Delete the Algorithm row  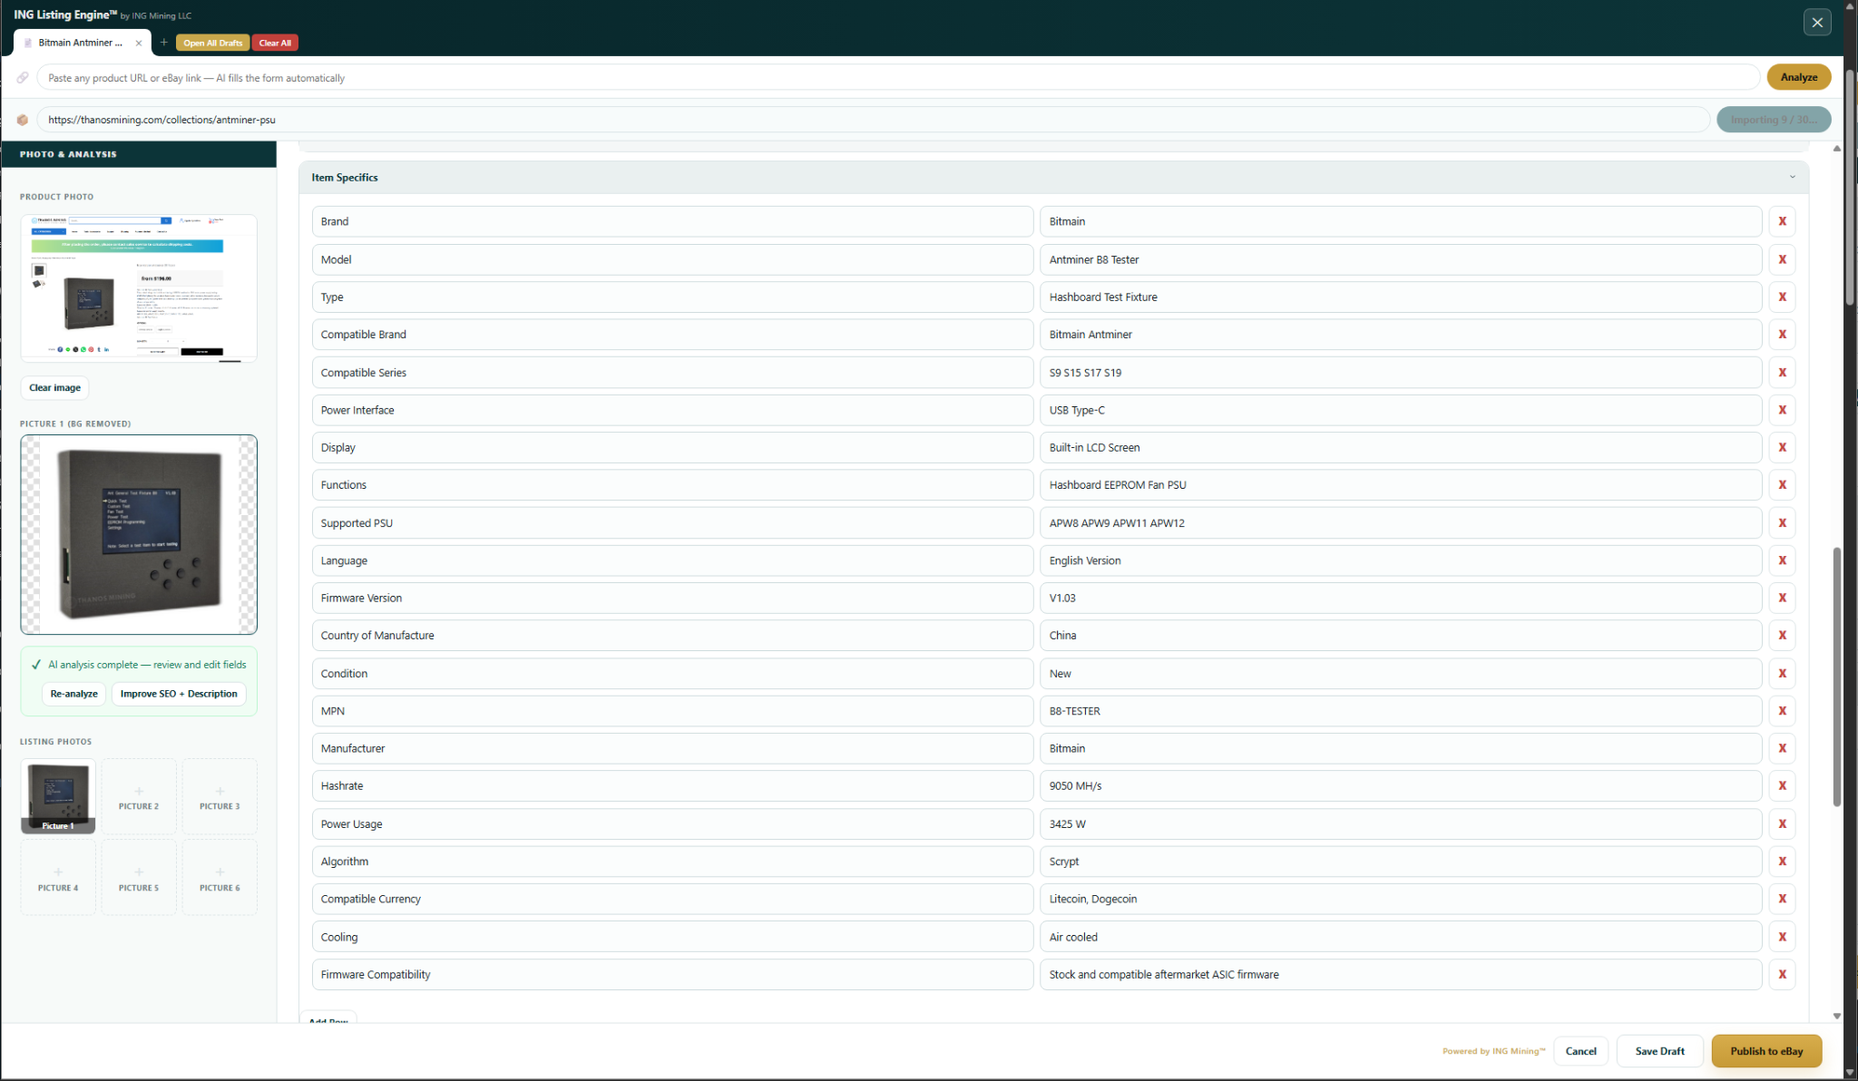point(1782,862)
